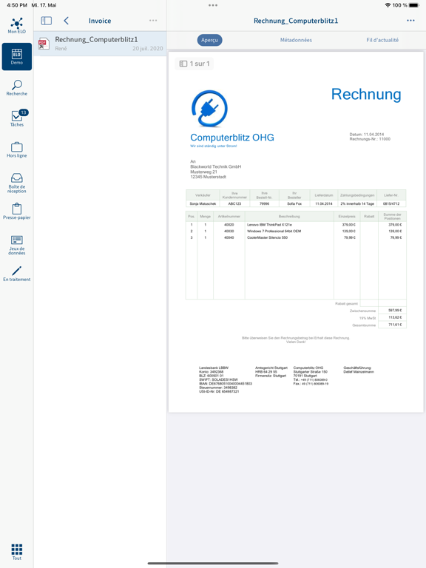The image size is (426, 568).
Task: Toggle page thumbnails icon beside 1 sur 1
Action: click(x=183, y=64)
